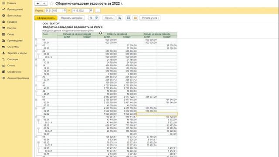The image size is (279, 157).
Task: Open the Регистр учета dropdown
Action: pyautogui.click(x=150, y=18)
